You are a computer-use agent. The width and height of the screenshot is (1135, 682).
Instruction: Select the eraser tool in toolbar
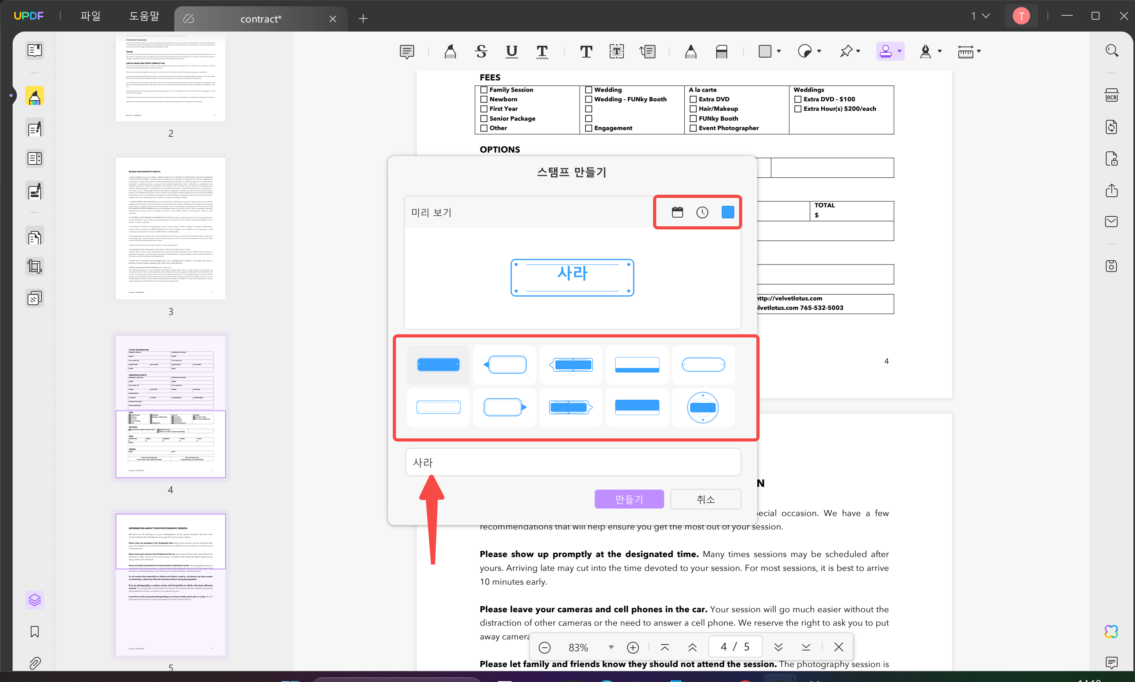(721, 52)
